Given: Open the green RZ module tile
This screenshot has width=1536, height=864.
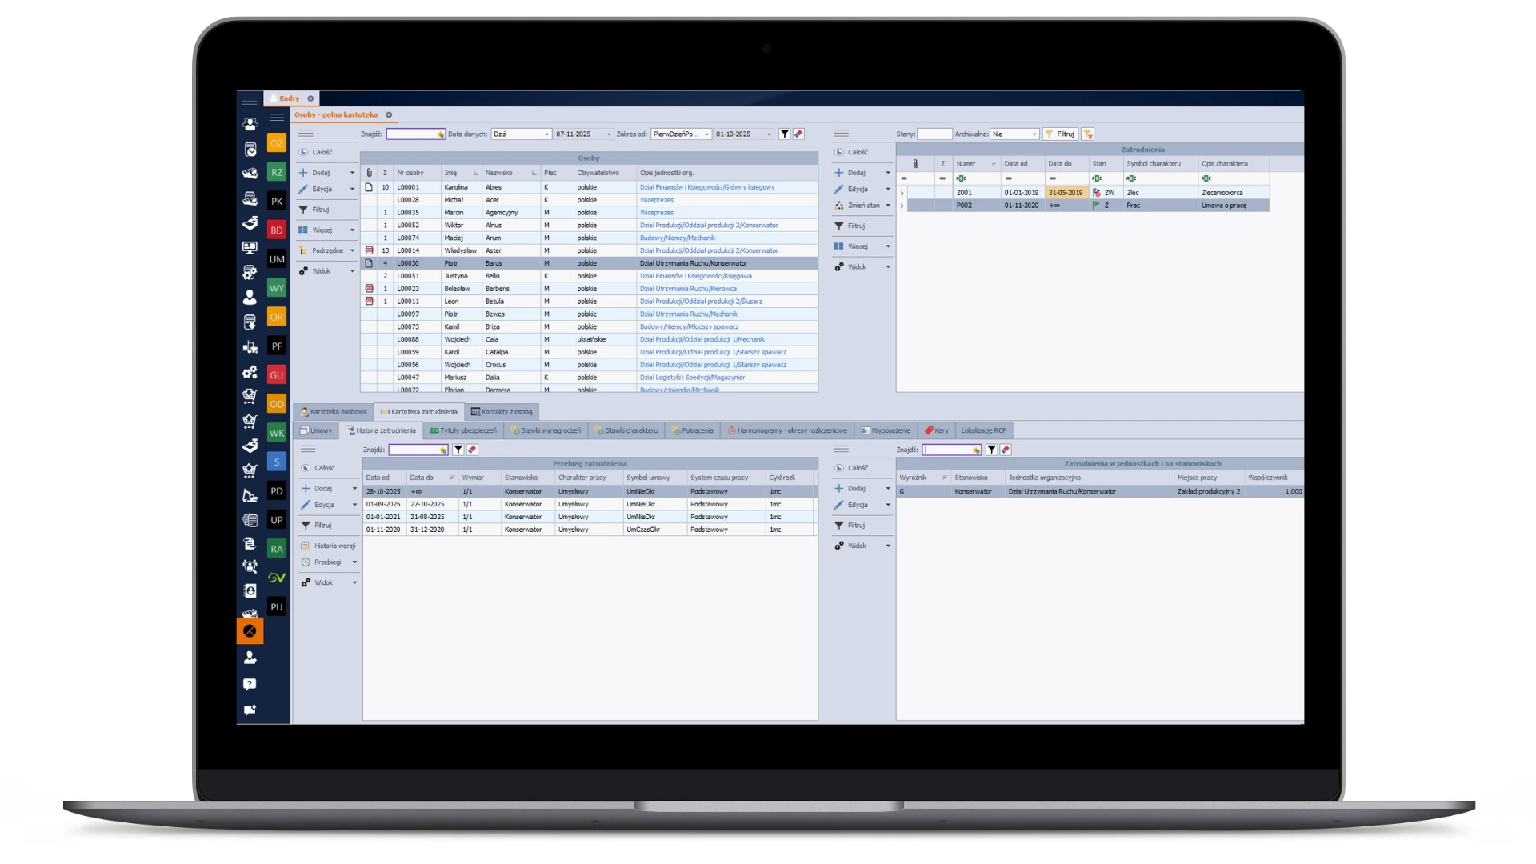Looking at the screenshot, I should point(276,172).
